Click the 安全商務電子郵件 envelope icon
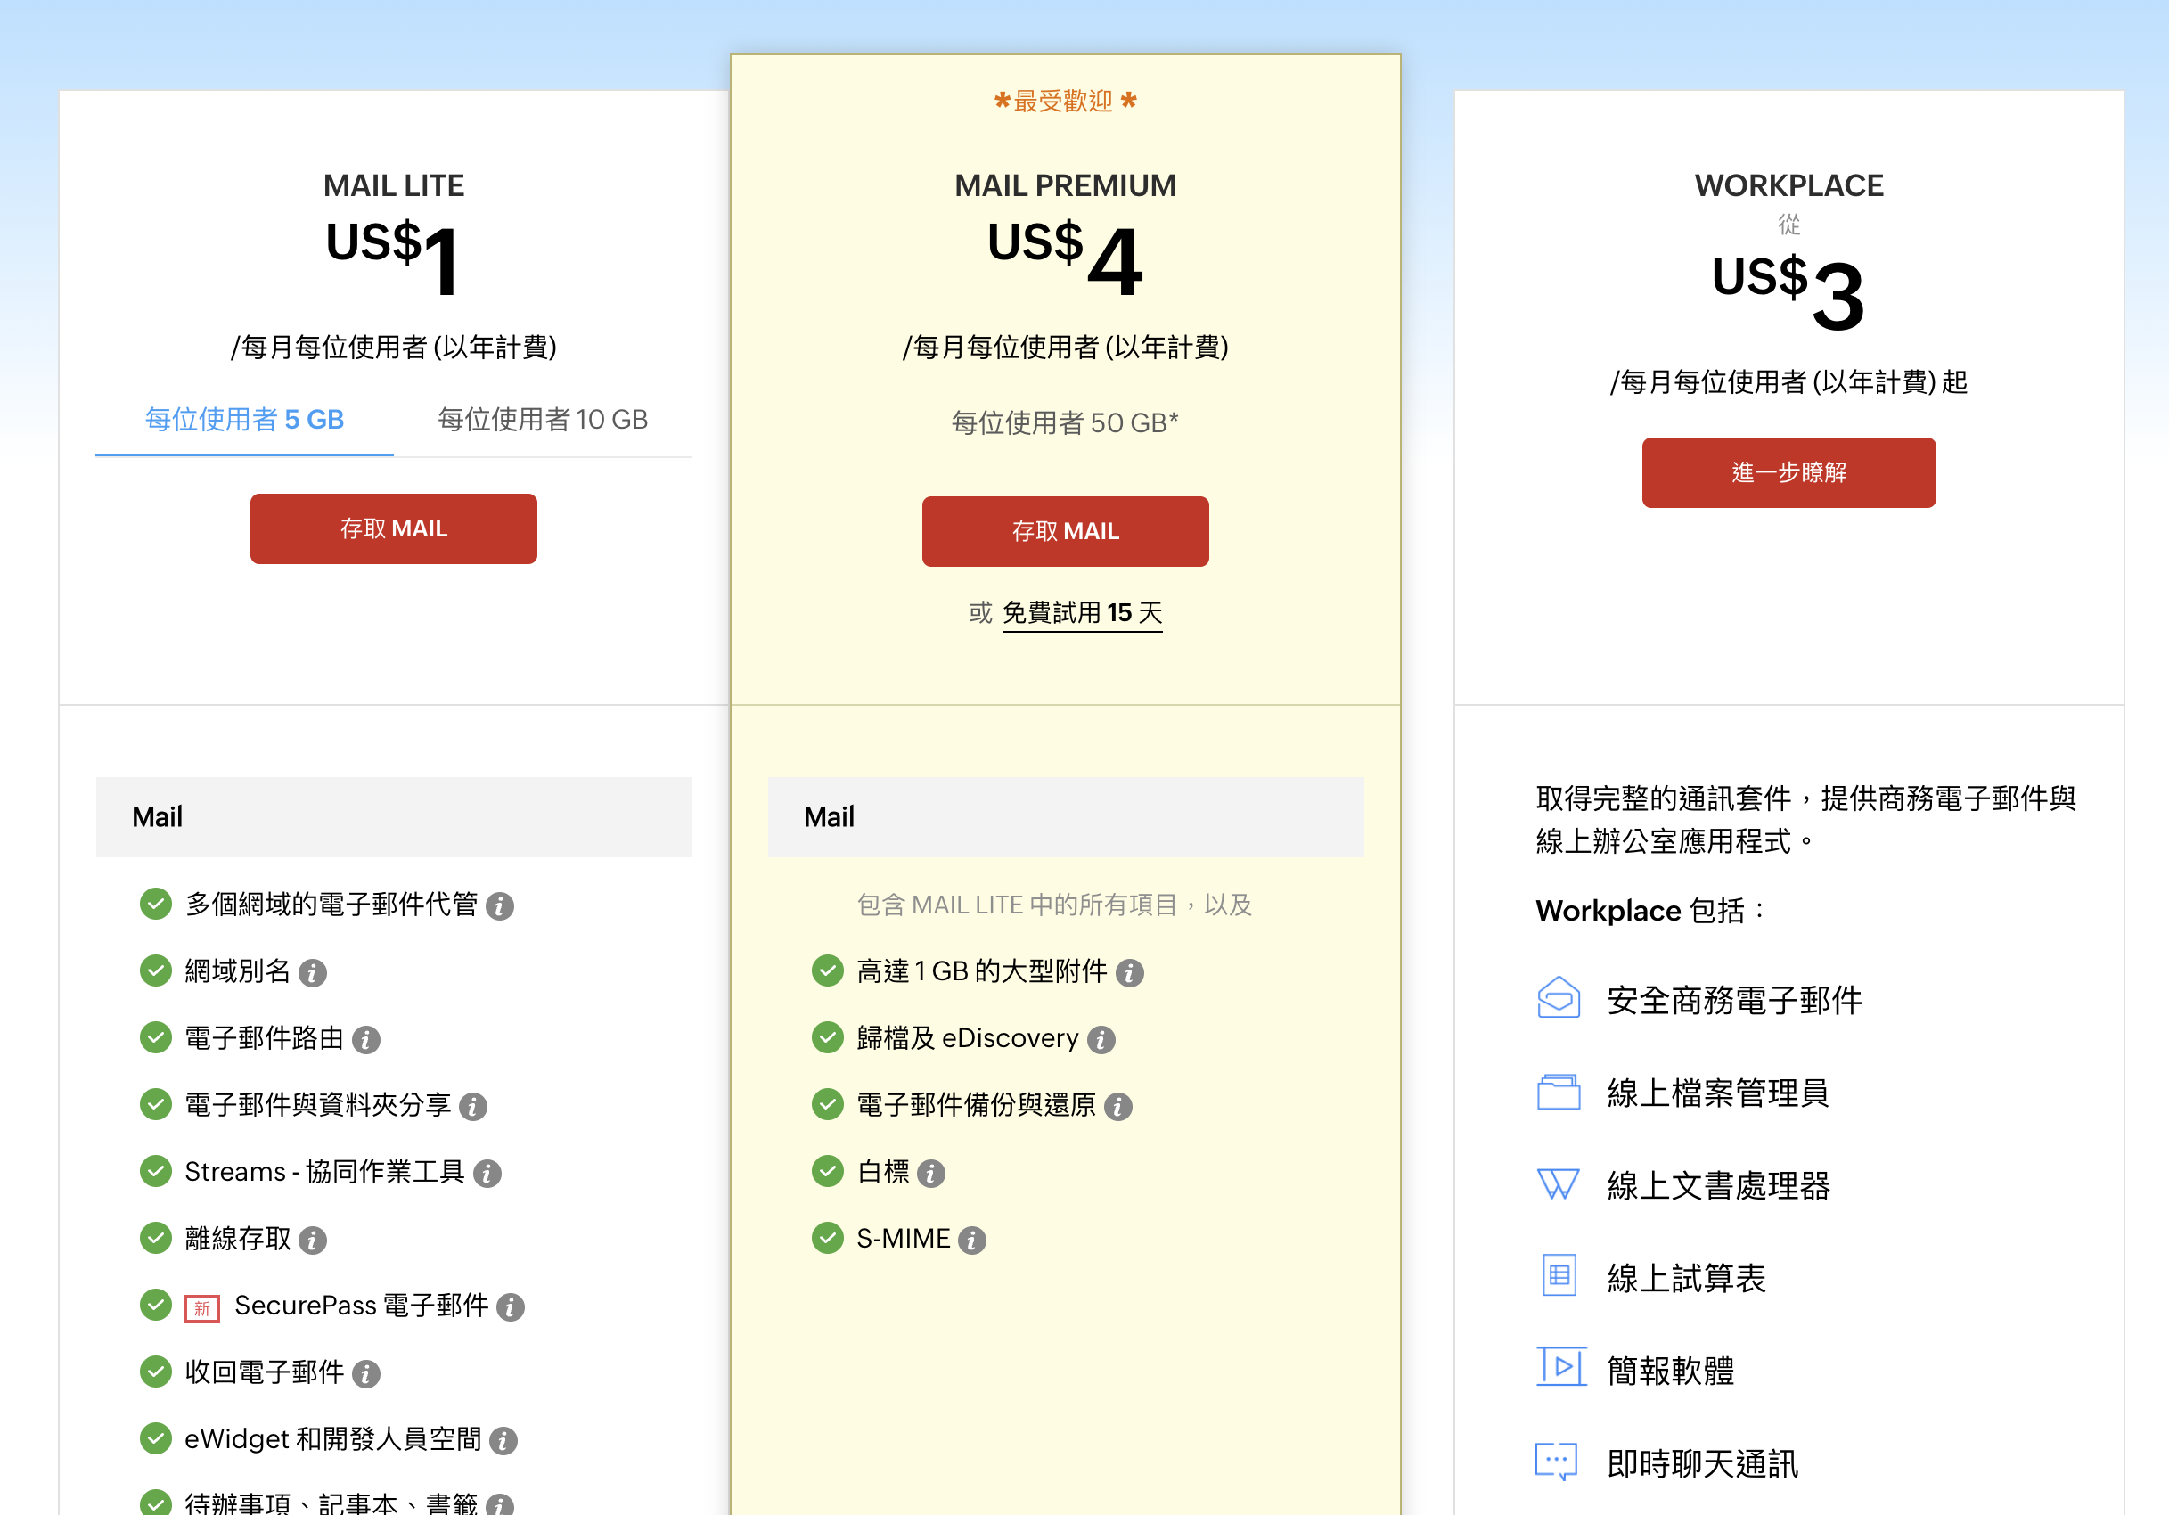2169x1515 pixels. (x=1558, y=998)
